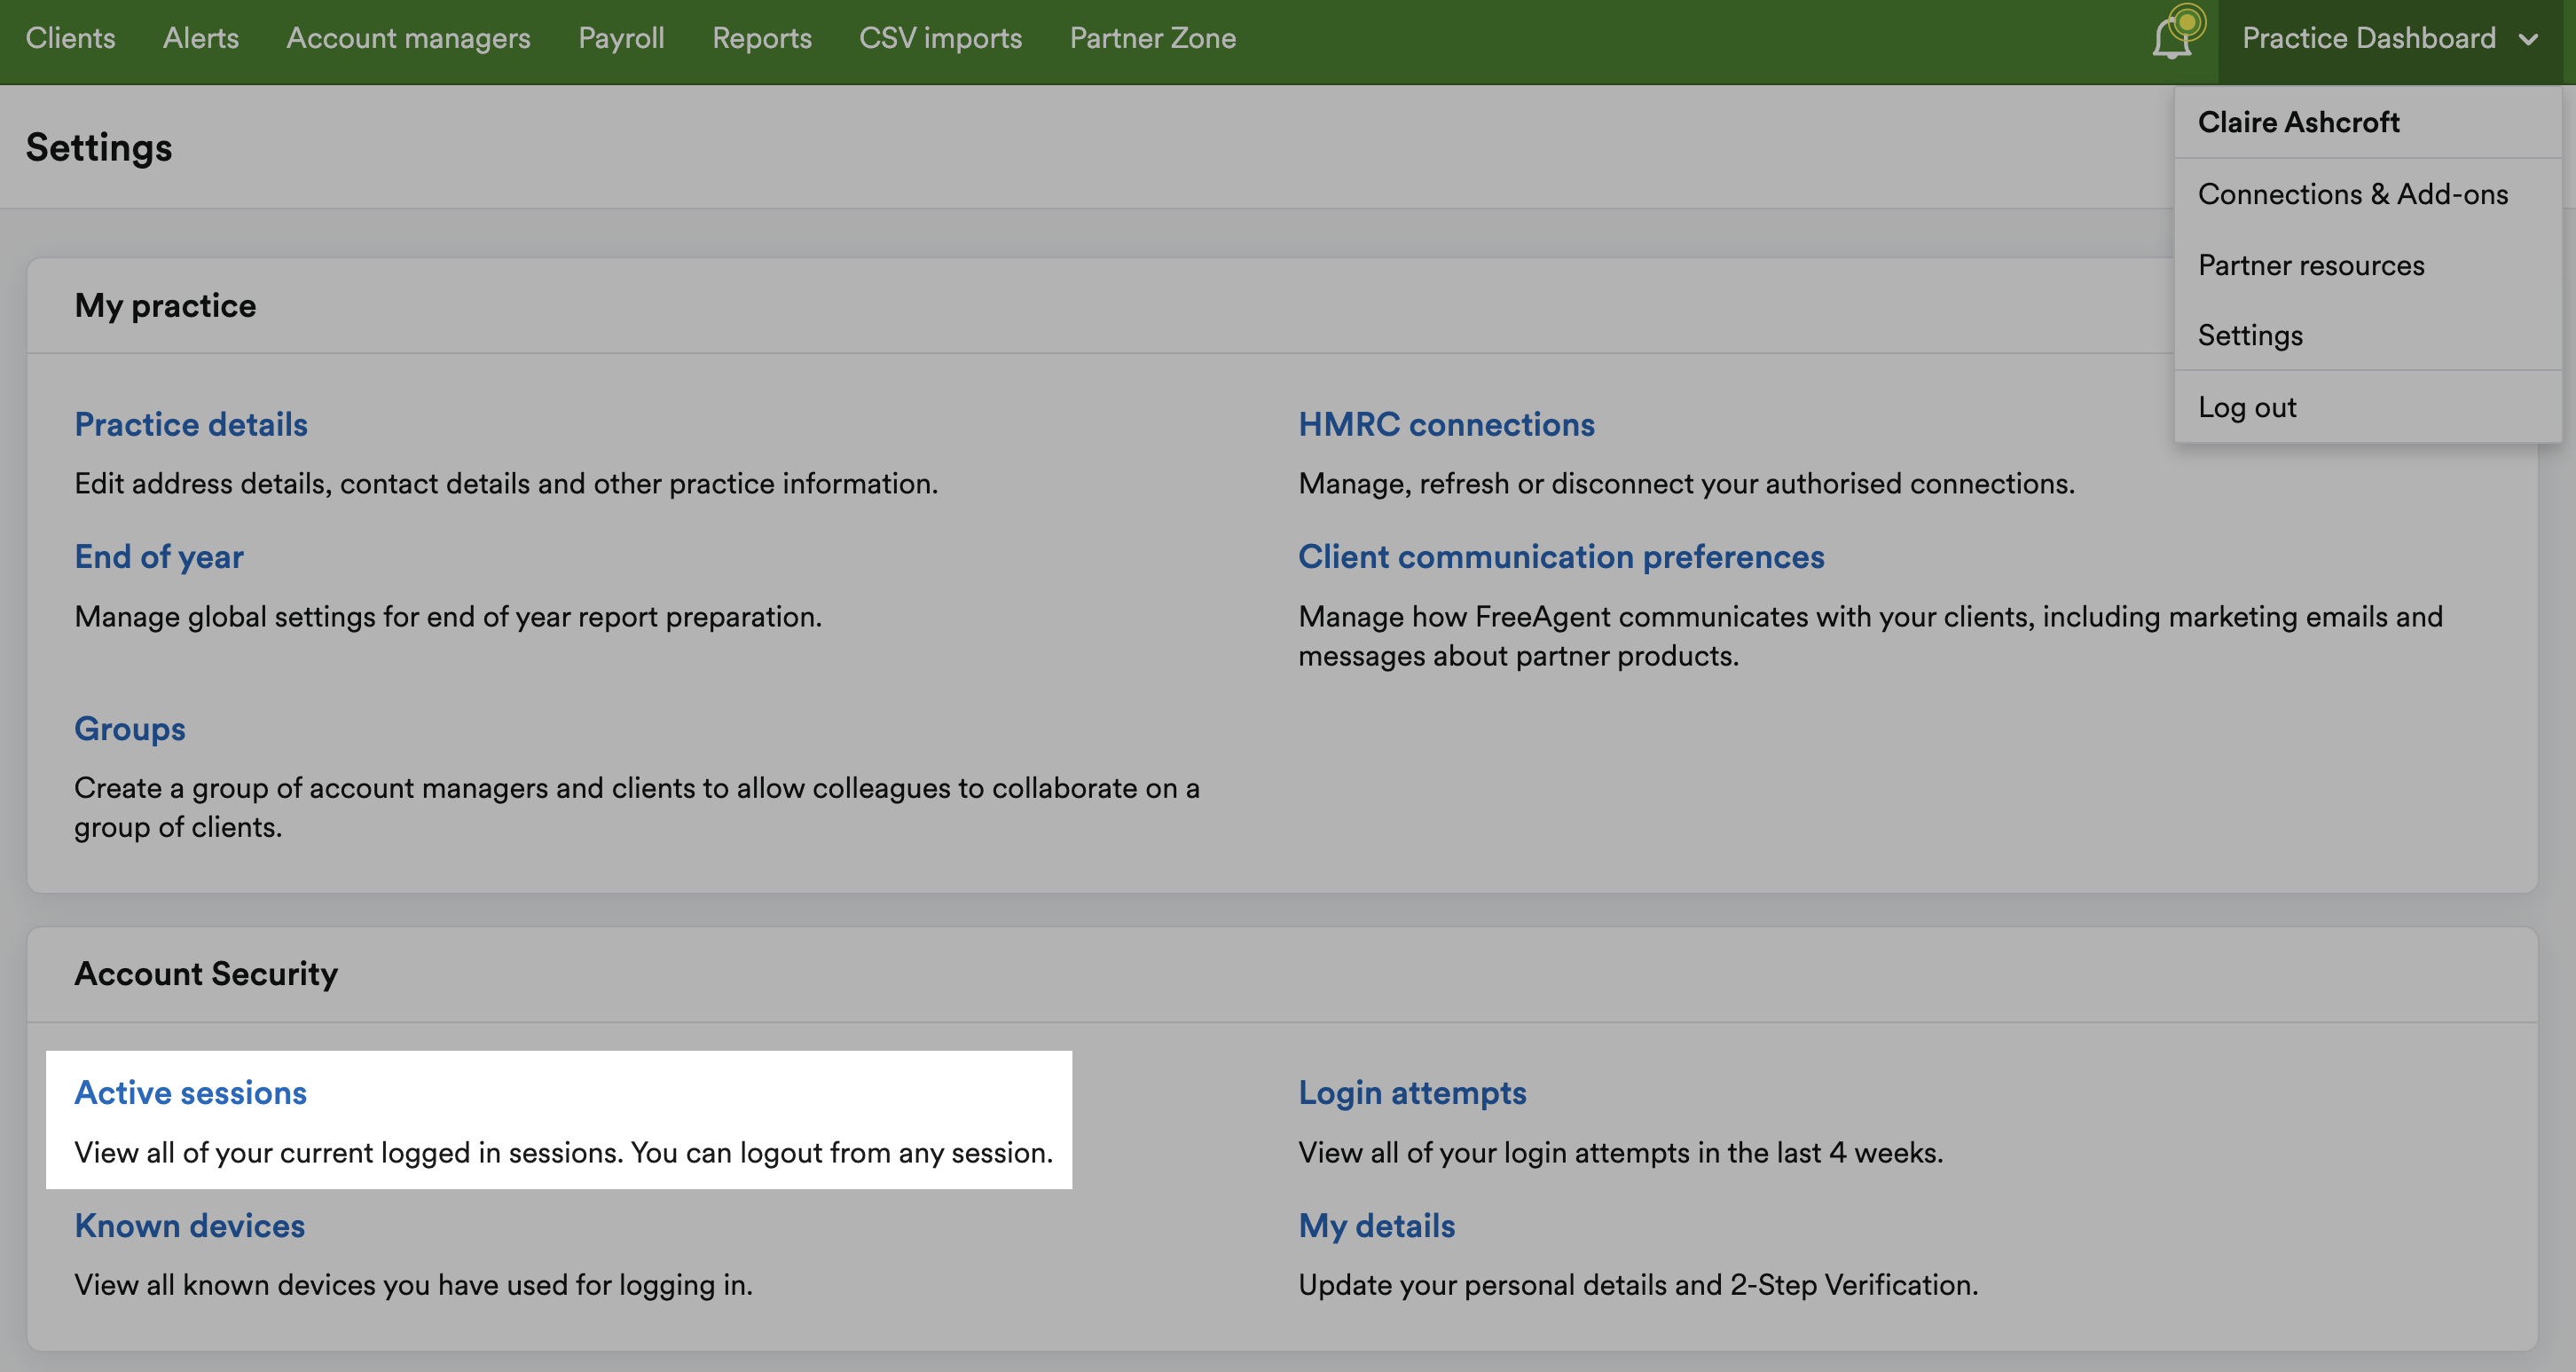2576x1372 pixels.
Task: Open Practice details settings
Action: click(x=190, y=423)
